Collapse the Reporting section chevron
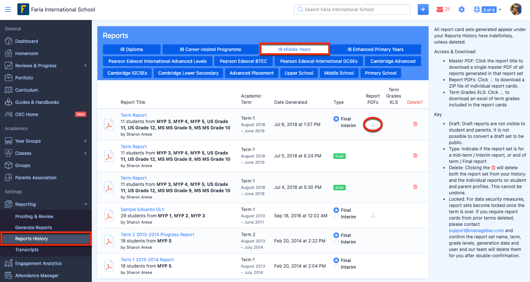The image size is (530, 282). 85,204
